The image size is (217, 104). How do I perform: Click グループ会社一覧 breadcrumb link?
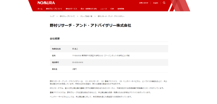(86, 16)
